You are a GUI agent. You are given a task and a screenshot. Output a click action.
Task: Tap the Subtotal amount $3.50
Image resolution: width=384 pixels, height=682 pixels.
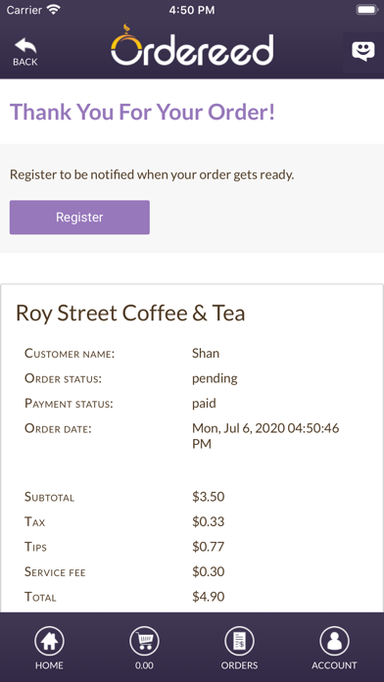coord(209,496)
